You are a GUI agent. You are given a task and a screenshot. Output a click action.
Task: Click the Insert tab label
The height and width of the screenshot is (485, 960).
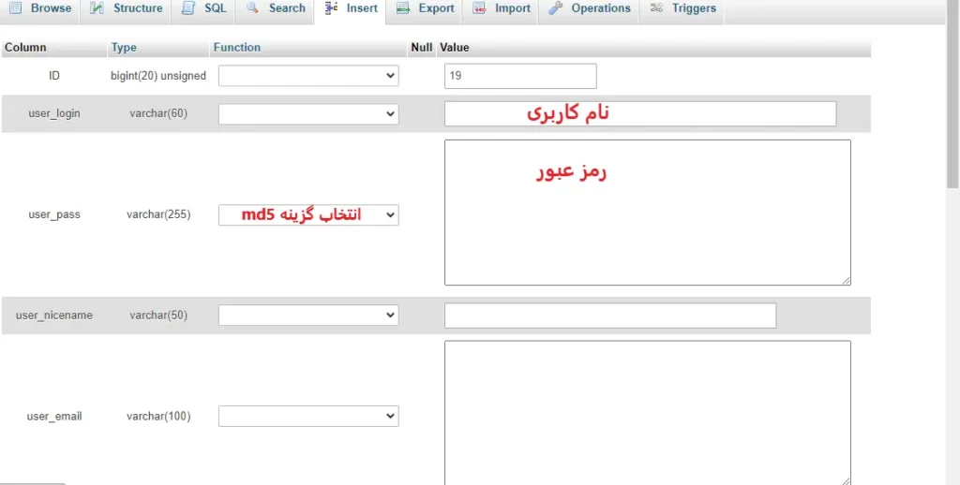pos(362,8)
